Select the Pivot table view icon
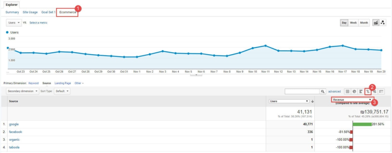The image size is (392, 153). [381, 91]
